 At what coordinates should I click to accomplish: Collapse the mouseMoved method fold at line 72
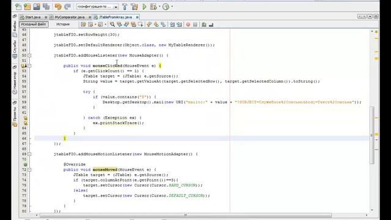(x=29, y=170)
